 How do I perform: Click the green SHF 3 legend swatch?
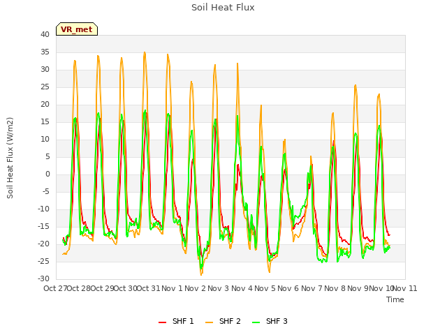256,322
